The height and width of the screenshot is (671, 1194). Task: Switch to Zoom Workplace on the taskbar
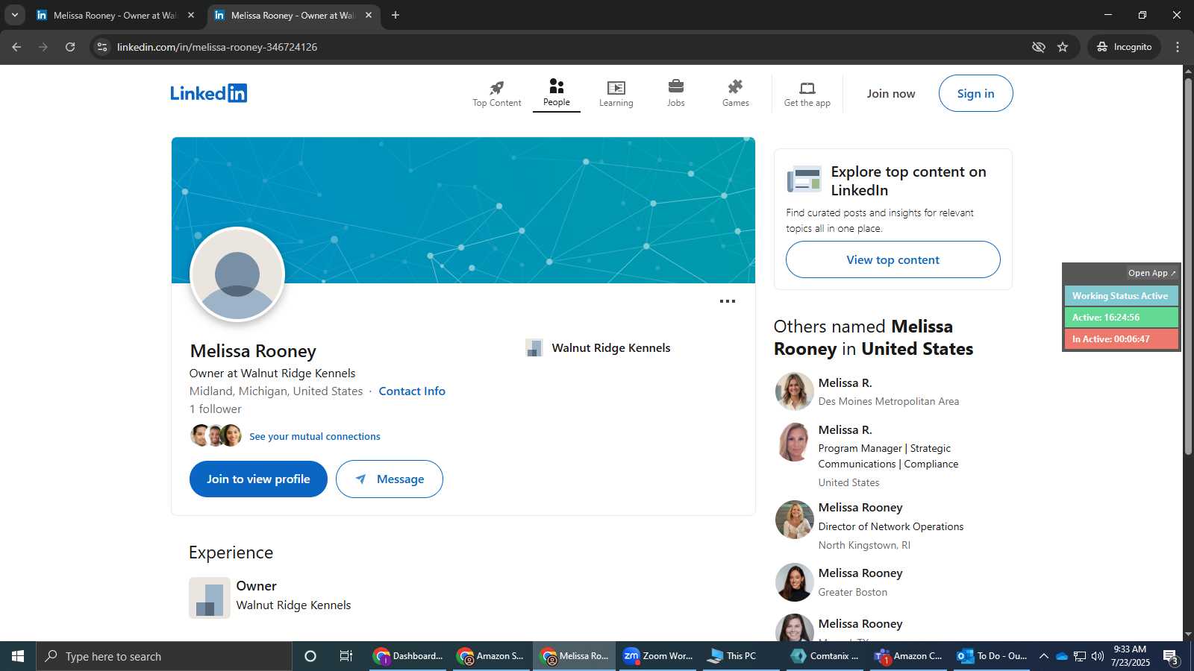click(658, 656)
